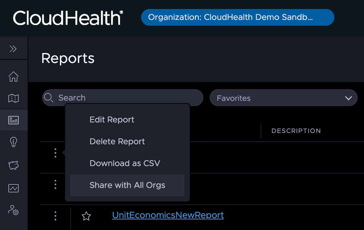This screenshot has width=364, height=230.
Task: Open the Reports chart icon in sidebar
Action: tap(14, 120)
